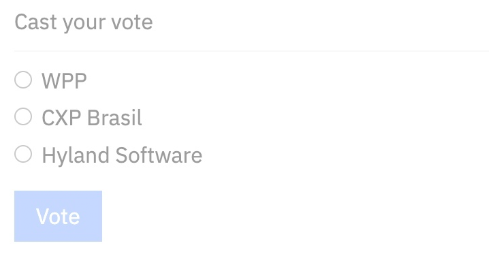Mark the circle next to WPP

point(23,80)
